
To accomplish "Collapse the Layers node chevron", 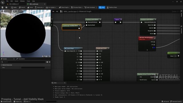I will coord(121,19).
